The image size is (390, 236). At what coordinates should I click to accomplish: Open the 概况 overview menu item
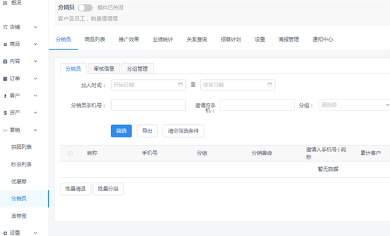click(x=16, y=3)
